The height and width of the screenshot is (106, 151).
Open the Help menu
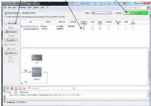(42, 7)
